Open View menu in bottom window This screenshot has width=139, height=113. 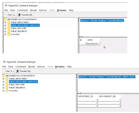11,67
